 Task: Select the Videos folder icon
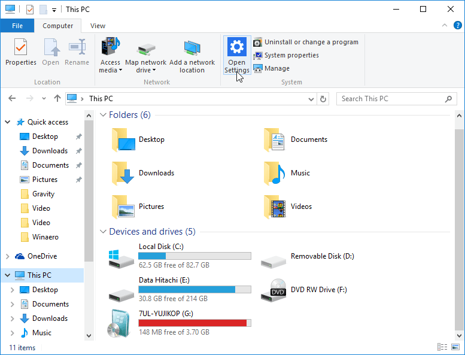[275, 207]
